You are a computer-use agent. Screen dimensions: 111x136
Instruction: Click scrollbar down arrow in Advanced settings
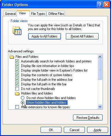tap(100, 107)
